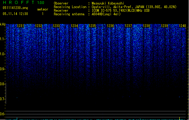The height and width of the screenshot is (120, 189).
Task: Click the Ogata-vill. Akita-Pref. JAPAN location text
Action: pyautogui.click(x=134, y=7)
